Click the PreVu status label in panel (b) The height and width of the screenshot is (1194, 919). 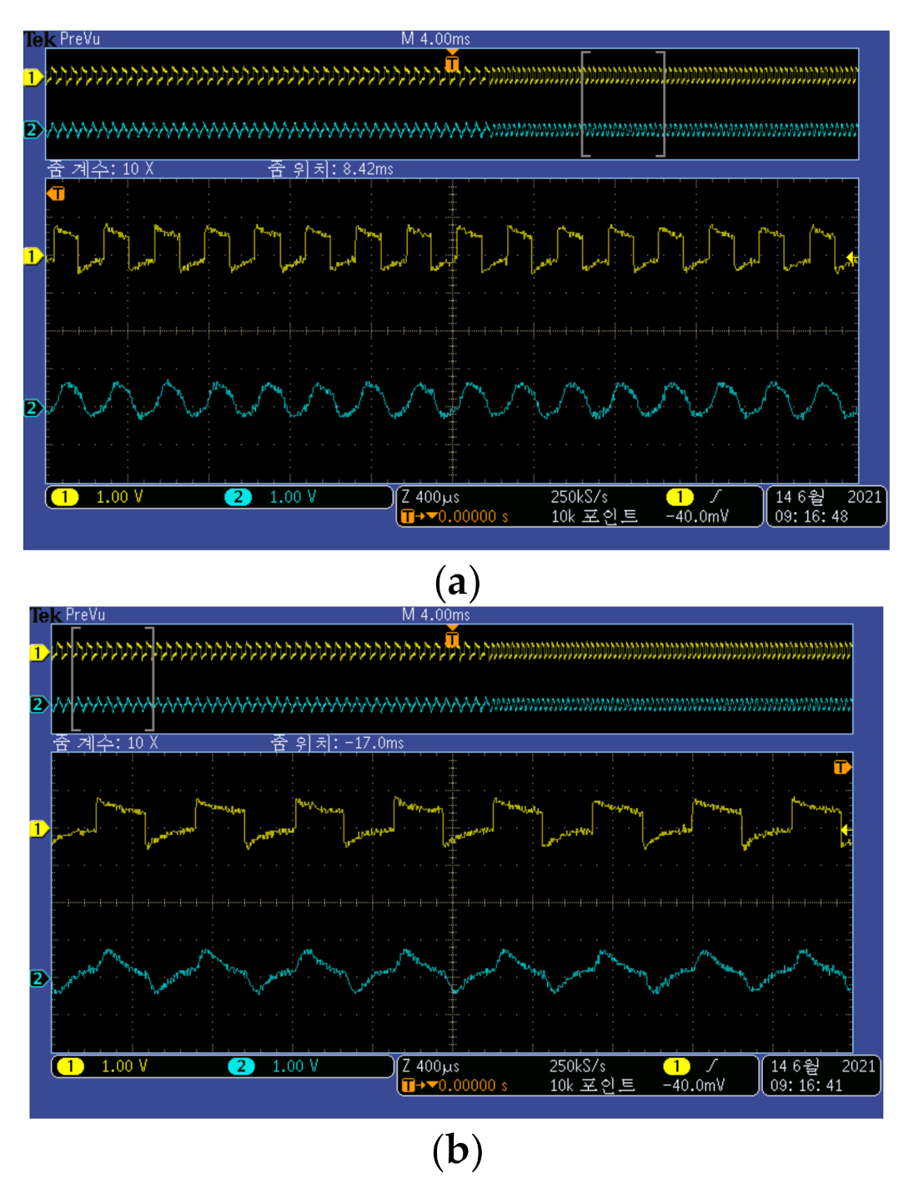tap(85, 615)
